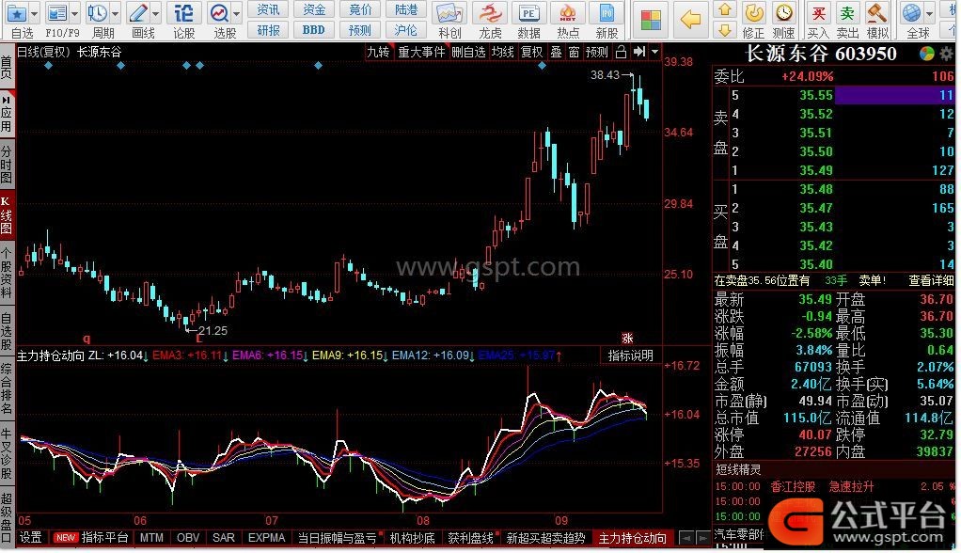The image size is (961, 553).
Task: Click the yellow back arrow icon
Action: pyautogui.click(x=690, y=19)
